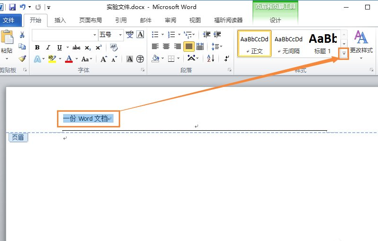Click the Cut scissors icon
This screenshot has width=378, height=241.
tap(22, 35)
